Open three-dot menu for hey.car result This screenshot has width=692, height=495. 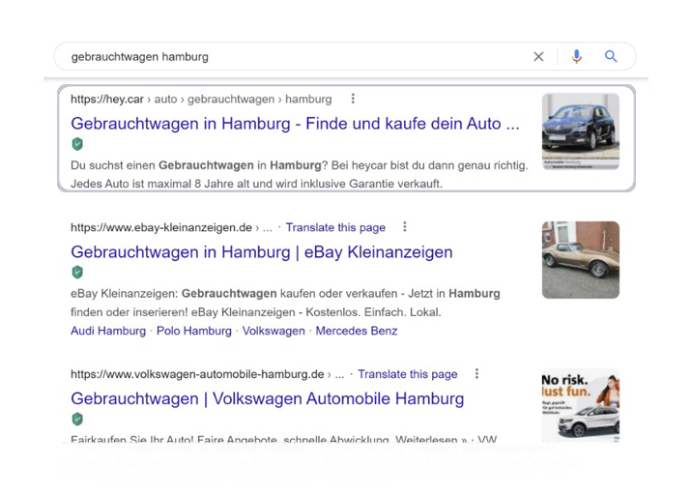click(353, 99)
